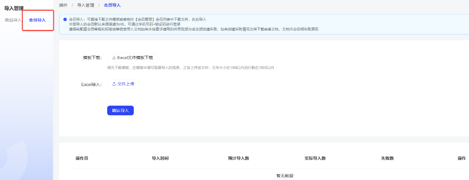Click the 导入管理 sidebar title
Screen dimensions: 469x180
coord(14,8)
